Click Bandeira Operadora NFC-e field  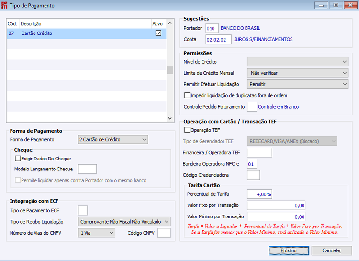pyautogui.click(x=252, y=164)
